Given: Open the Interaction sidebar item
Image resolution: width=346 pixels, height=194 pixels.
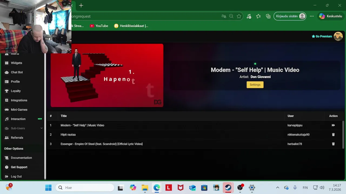Looking at the screenshot, I should pyautogui.click(x=18, y=119).
